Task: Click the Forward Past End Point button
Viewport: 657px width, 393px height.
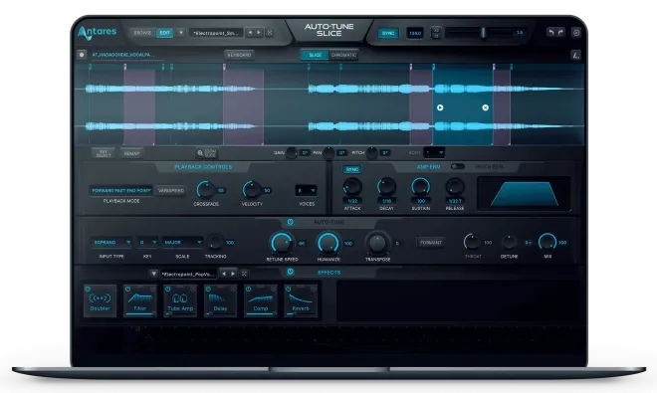Action: coord(121,191)
